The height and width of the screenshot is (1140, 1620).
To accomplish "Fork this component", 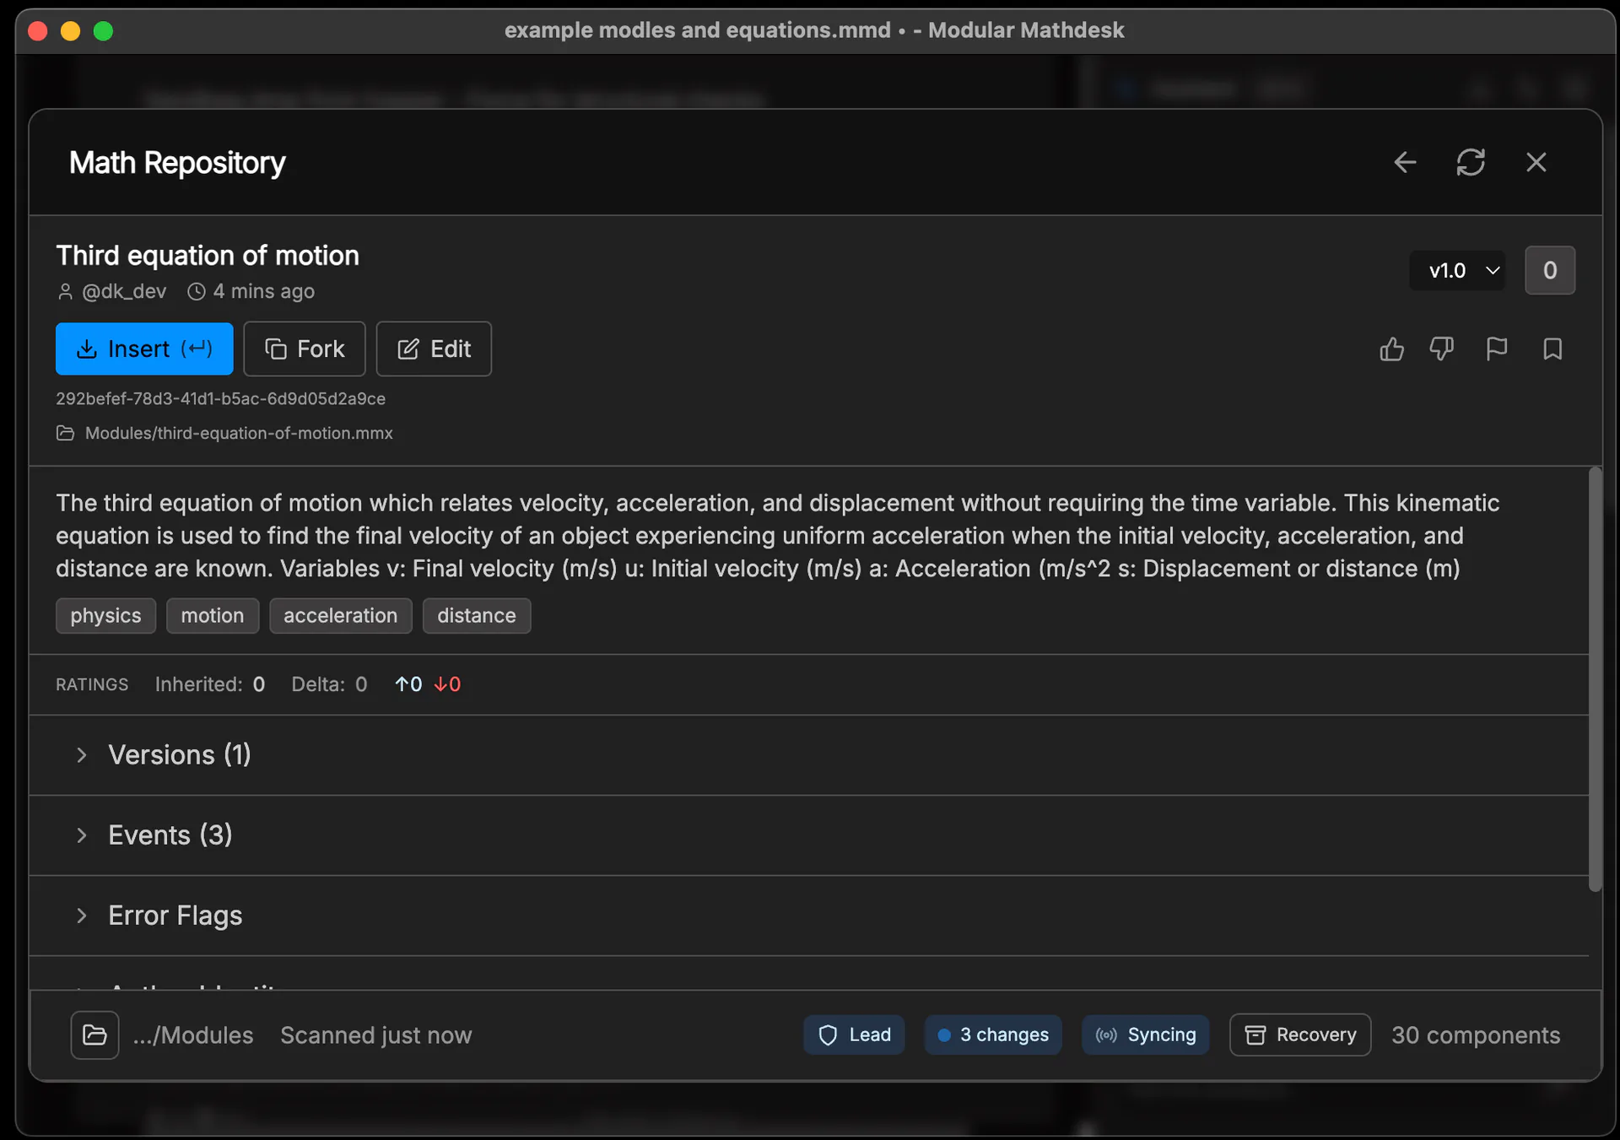I will point(305,348).
